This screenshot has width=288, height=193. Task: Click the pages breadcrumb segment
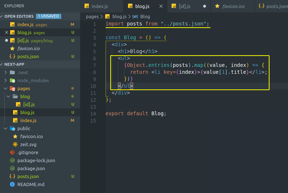tap(92, 17)
